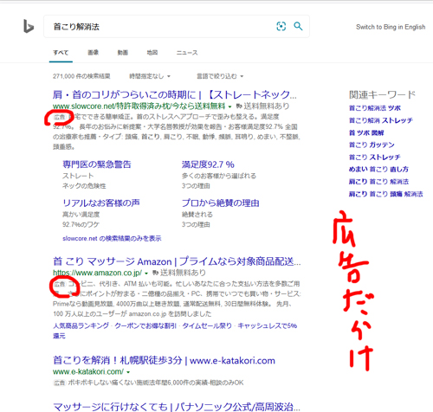Screen dimensions: 433x412
Task: Expand the 言語で絞り込む language filter dropdown
Action: 220,76
